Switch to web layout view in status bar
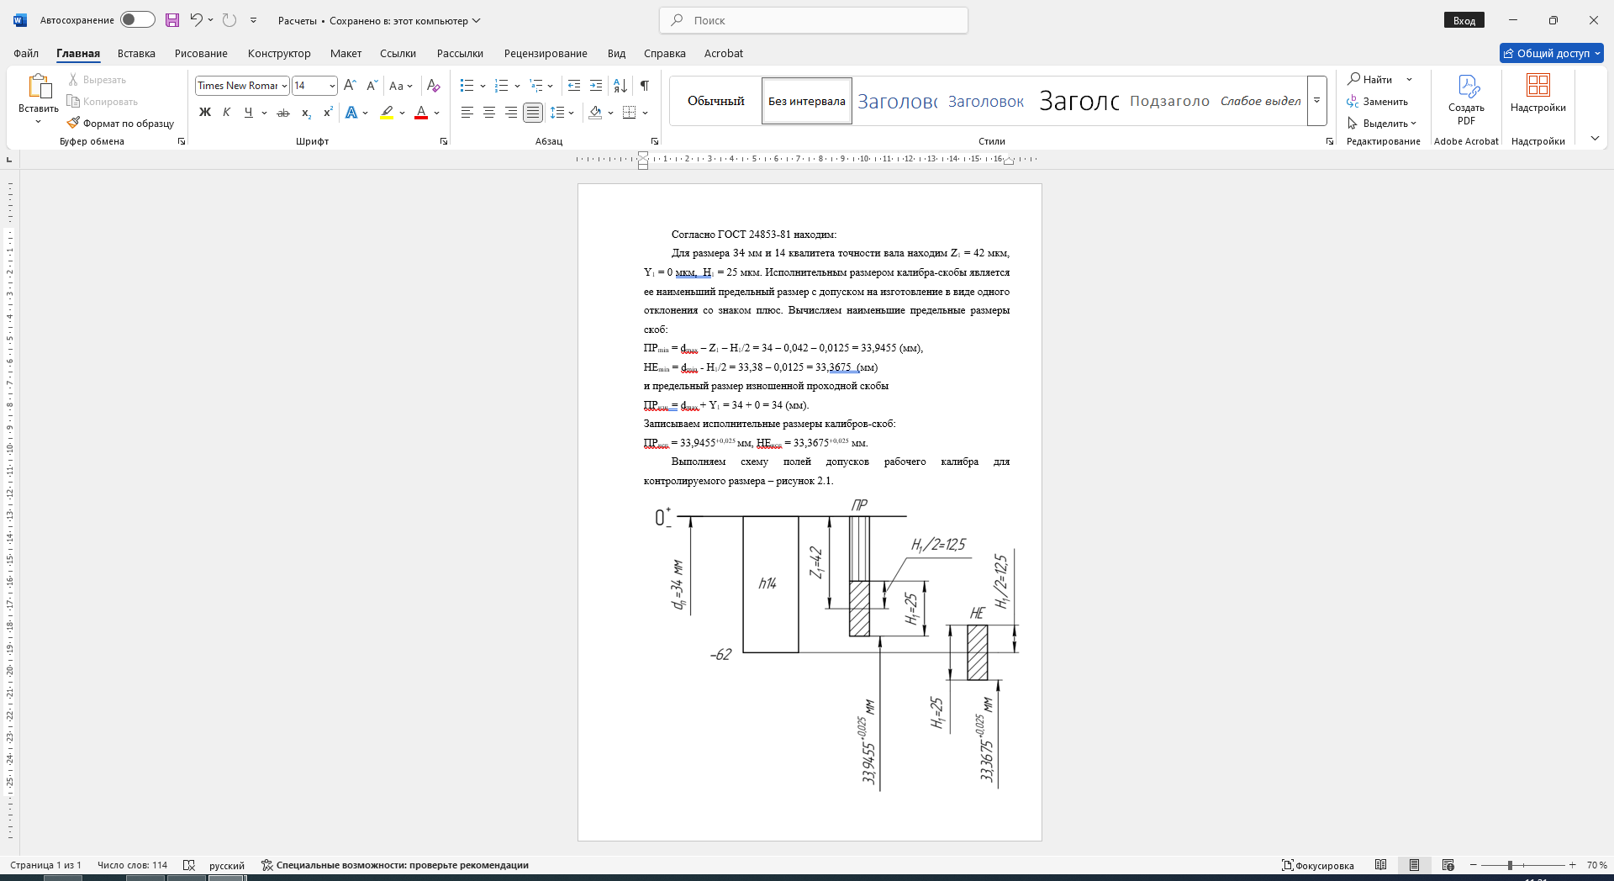Image resolution: width=1614 pixels, height=881 pixels. (1448, 865)
